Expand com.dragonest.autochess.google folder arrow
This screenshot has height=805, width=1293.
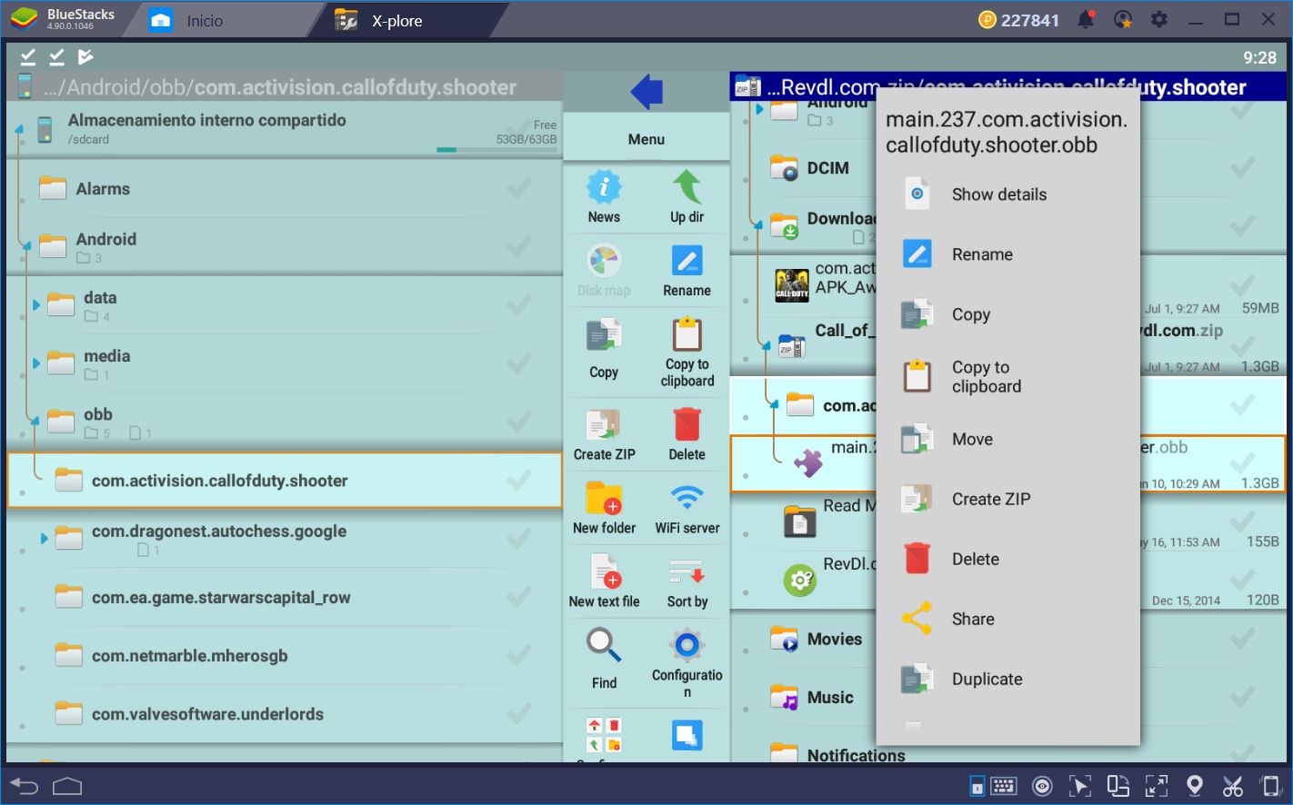click(44, 539)
